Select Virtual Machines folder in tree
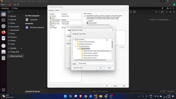The image size is (176, 99). point(84,46)
